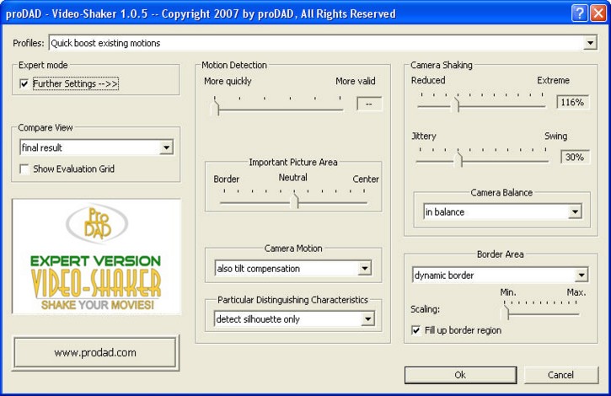Confirm settings with the Ok button

click(461, 375)
